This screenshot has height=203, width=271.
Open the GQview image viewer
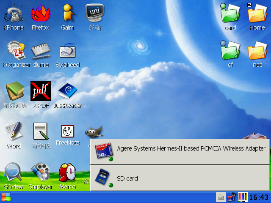click(13, 173)
